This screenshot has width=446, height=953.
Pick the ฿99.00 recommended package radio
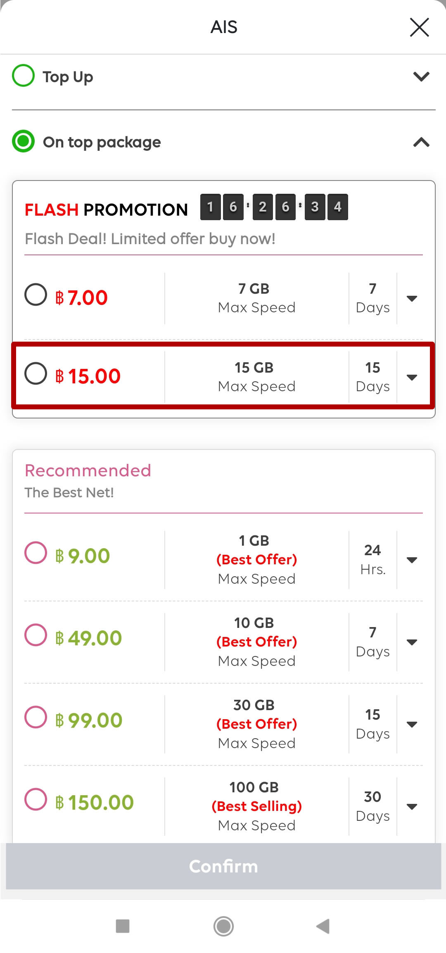(36, 717)
